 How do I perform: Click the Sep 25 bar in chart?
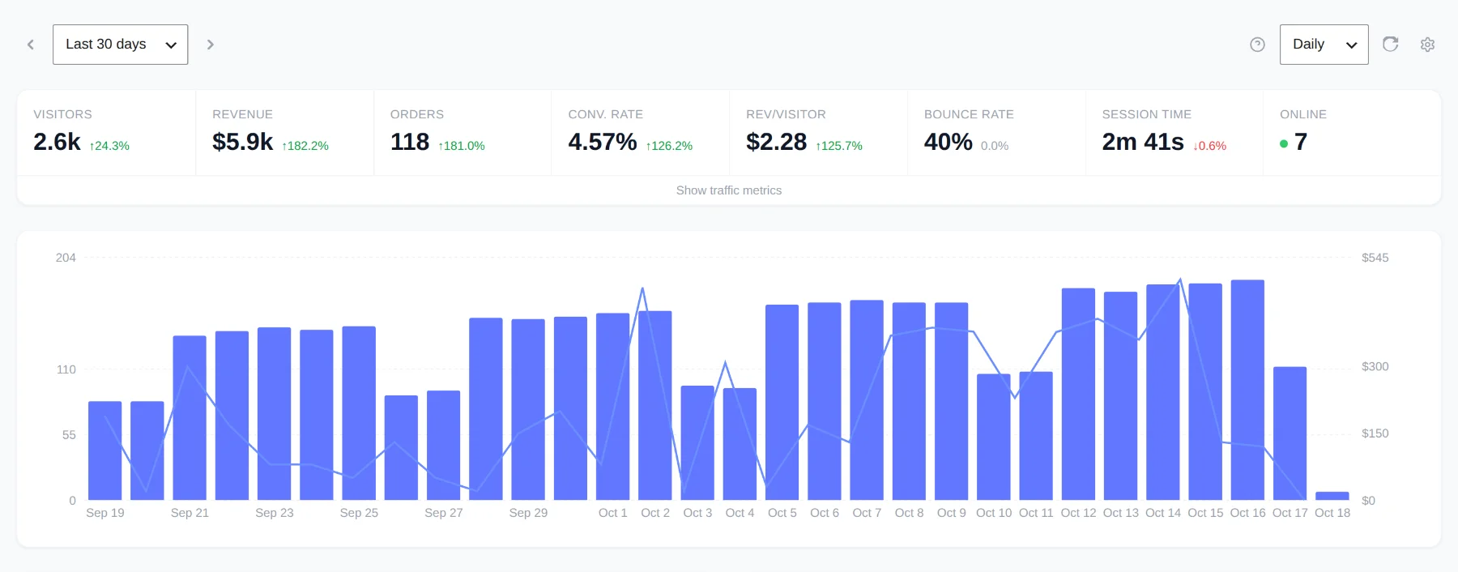coord(359,413)
